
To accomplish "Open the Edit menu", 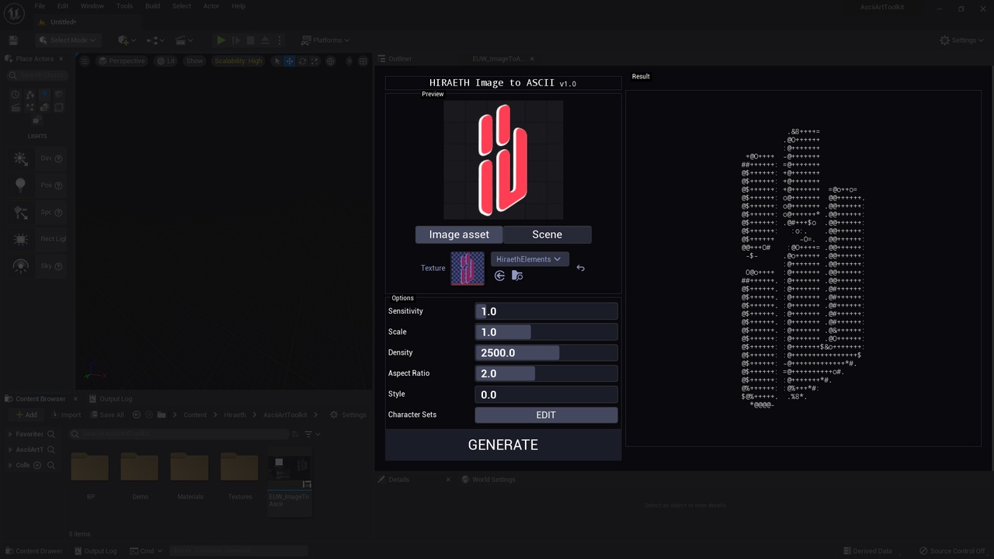I will click(63, 6).
